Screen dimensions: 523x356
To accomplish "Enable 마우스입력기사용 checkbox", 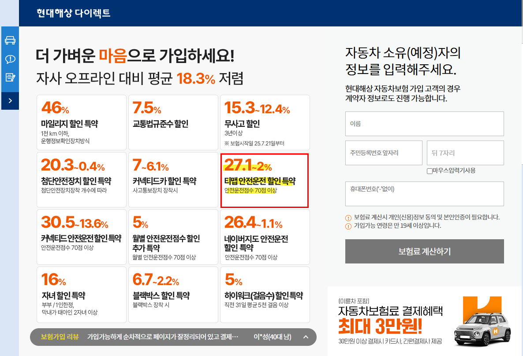I will [x=430, y=171].
